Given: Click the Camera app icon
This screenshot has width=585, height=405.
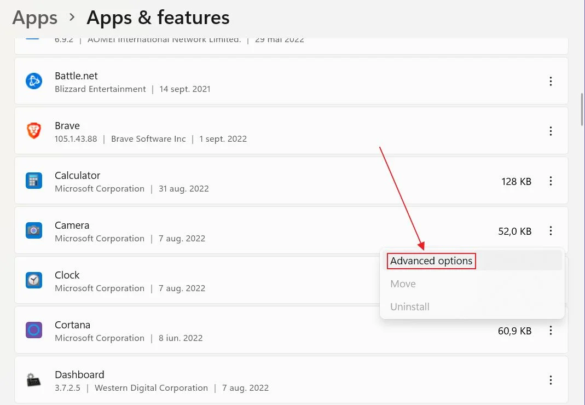Looking at the screenshot, I should pos(33,230).
